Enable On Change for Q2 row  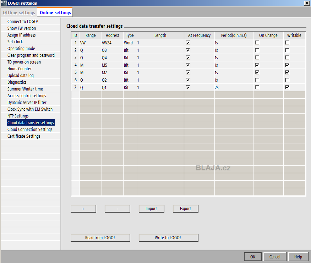(x=257, y=80)
